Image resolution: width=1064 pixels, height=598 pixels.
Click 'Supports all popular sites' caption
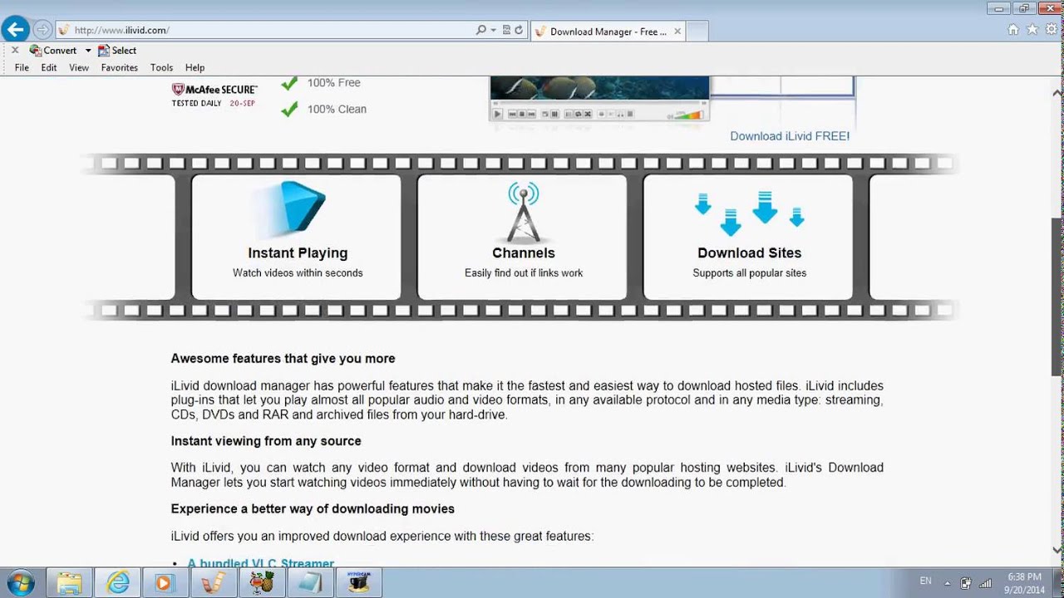pos(750,273)
